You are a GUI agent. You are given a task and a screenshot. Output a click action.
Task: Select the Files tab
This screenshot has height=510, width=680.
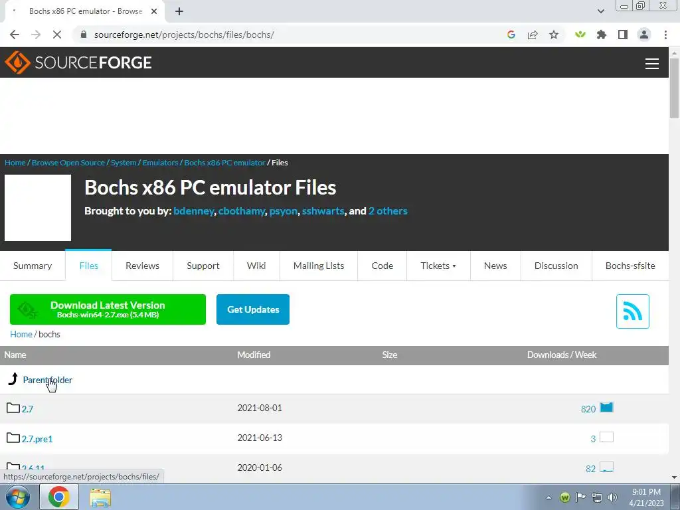point(88,266)
